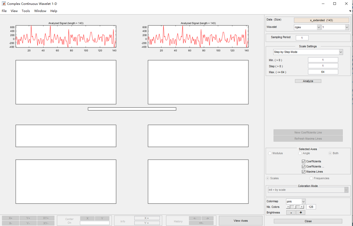353x226 pixels.
Task: Click the Nb. Colors slider left arrow
Action: tap(288, 207)
